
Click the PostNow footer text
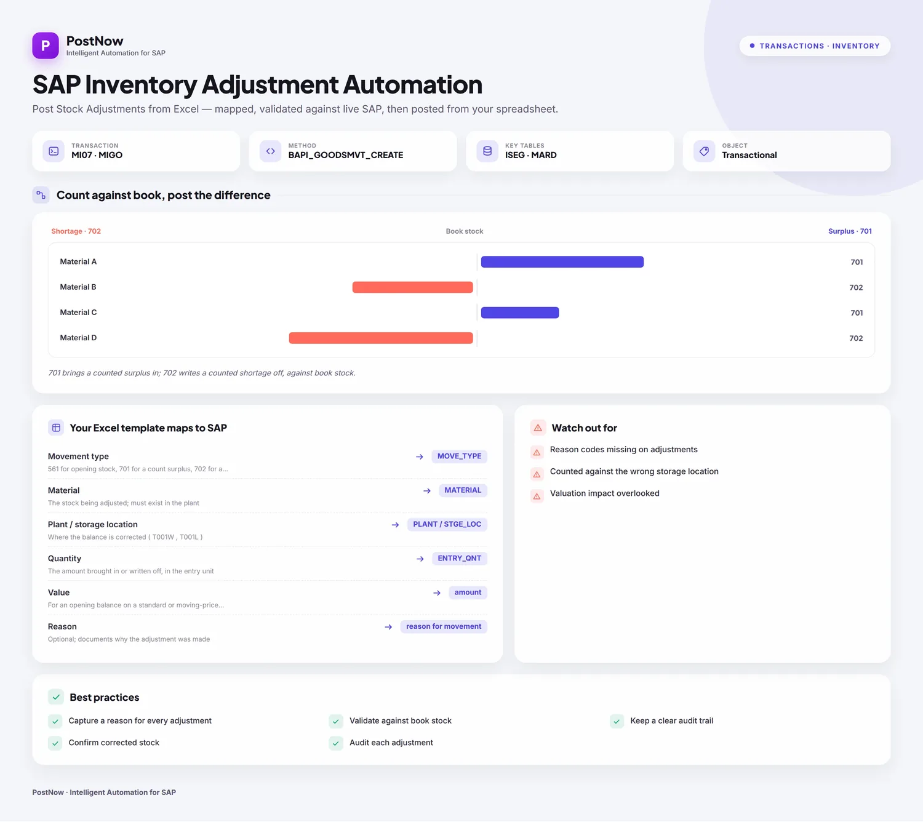pyautogui.click(x=104, y=792)
